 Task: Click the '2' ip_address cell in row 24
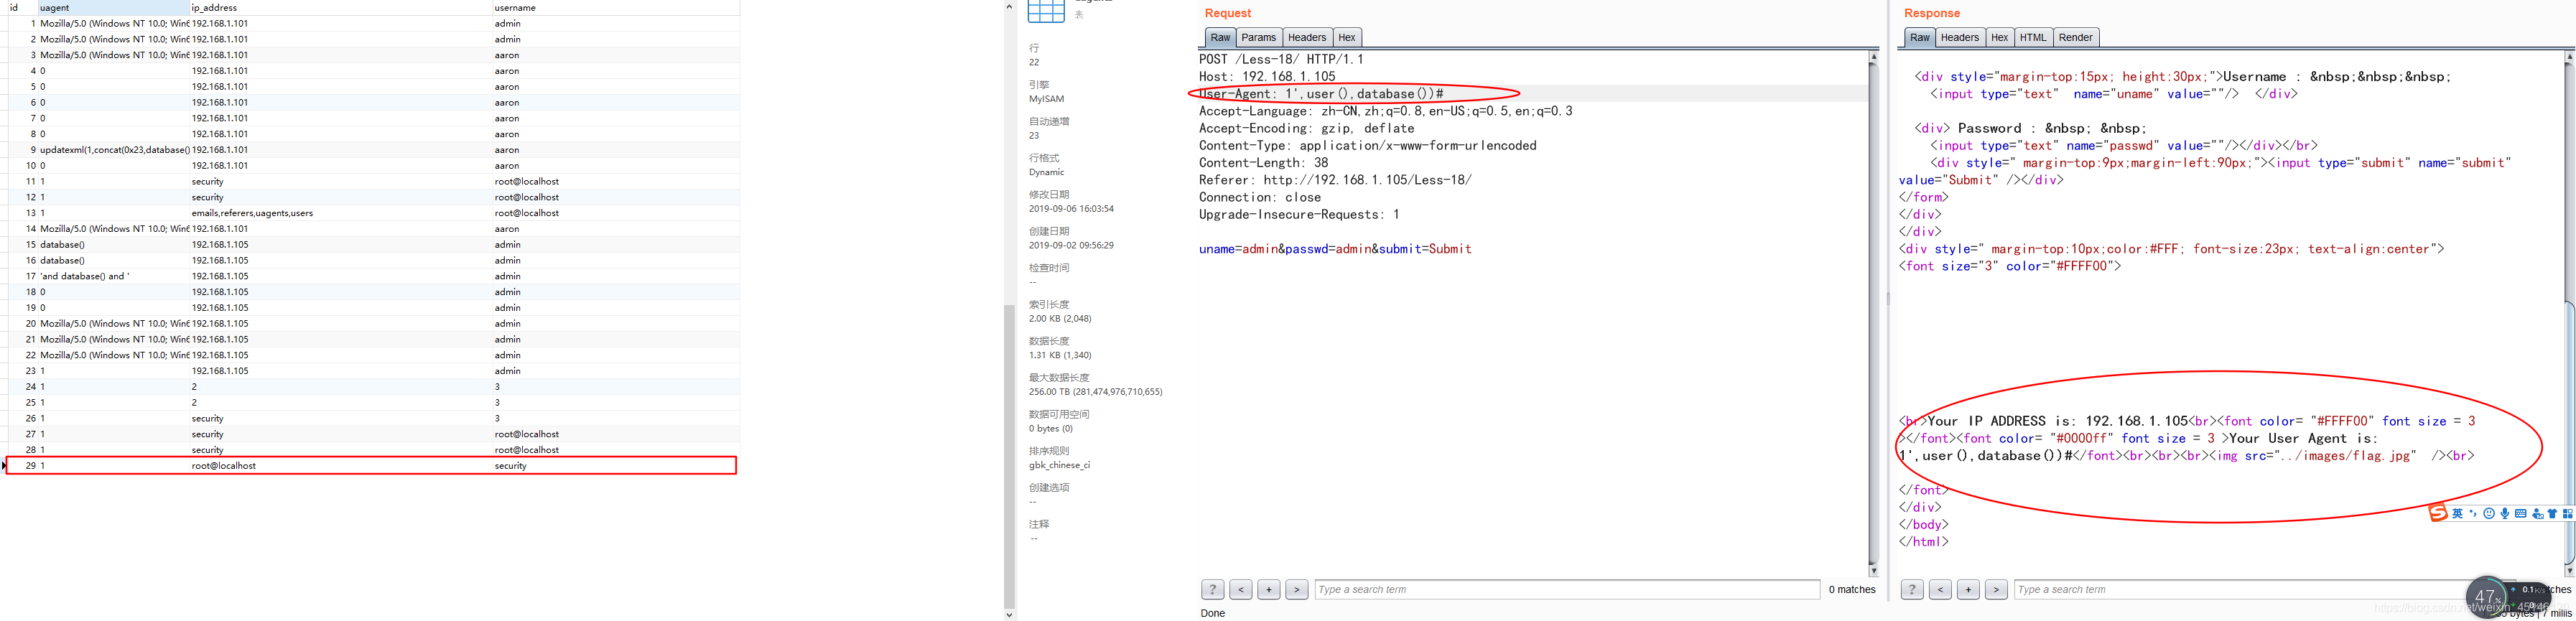pyautogui.click(x=341, y=387)
